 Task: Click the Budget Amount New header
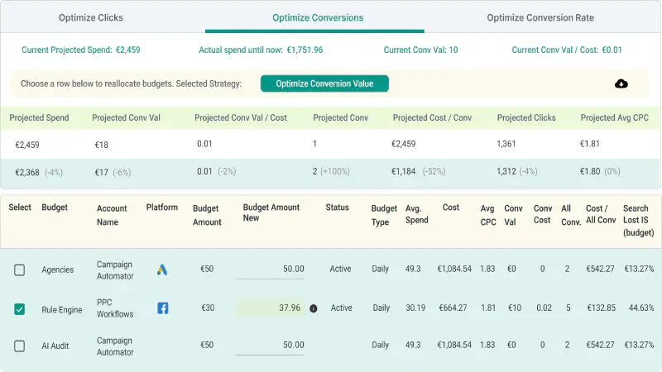coord(271,212)
